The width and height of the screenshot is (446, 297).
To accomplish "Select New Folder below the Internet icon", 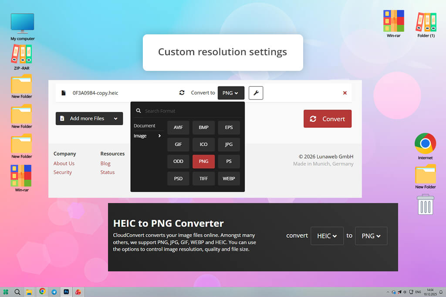I will (x=425, y=177).
